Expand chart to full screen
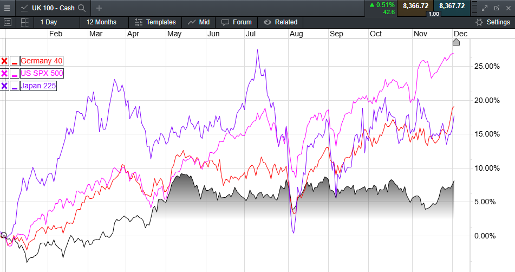This screenshot has width=515, height=272. click(485, 8)
